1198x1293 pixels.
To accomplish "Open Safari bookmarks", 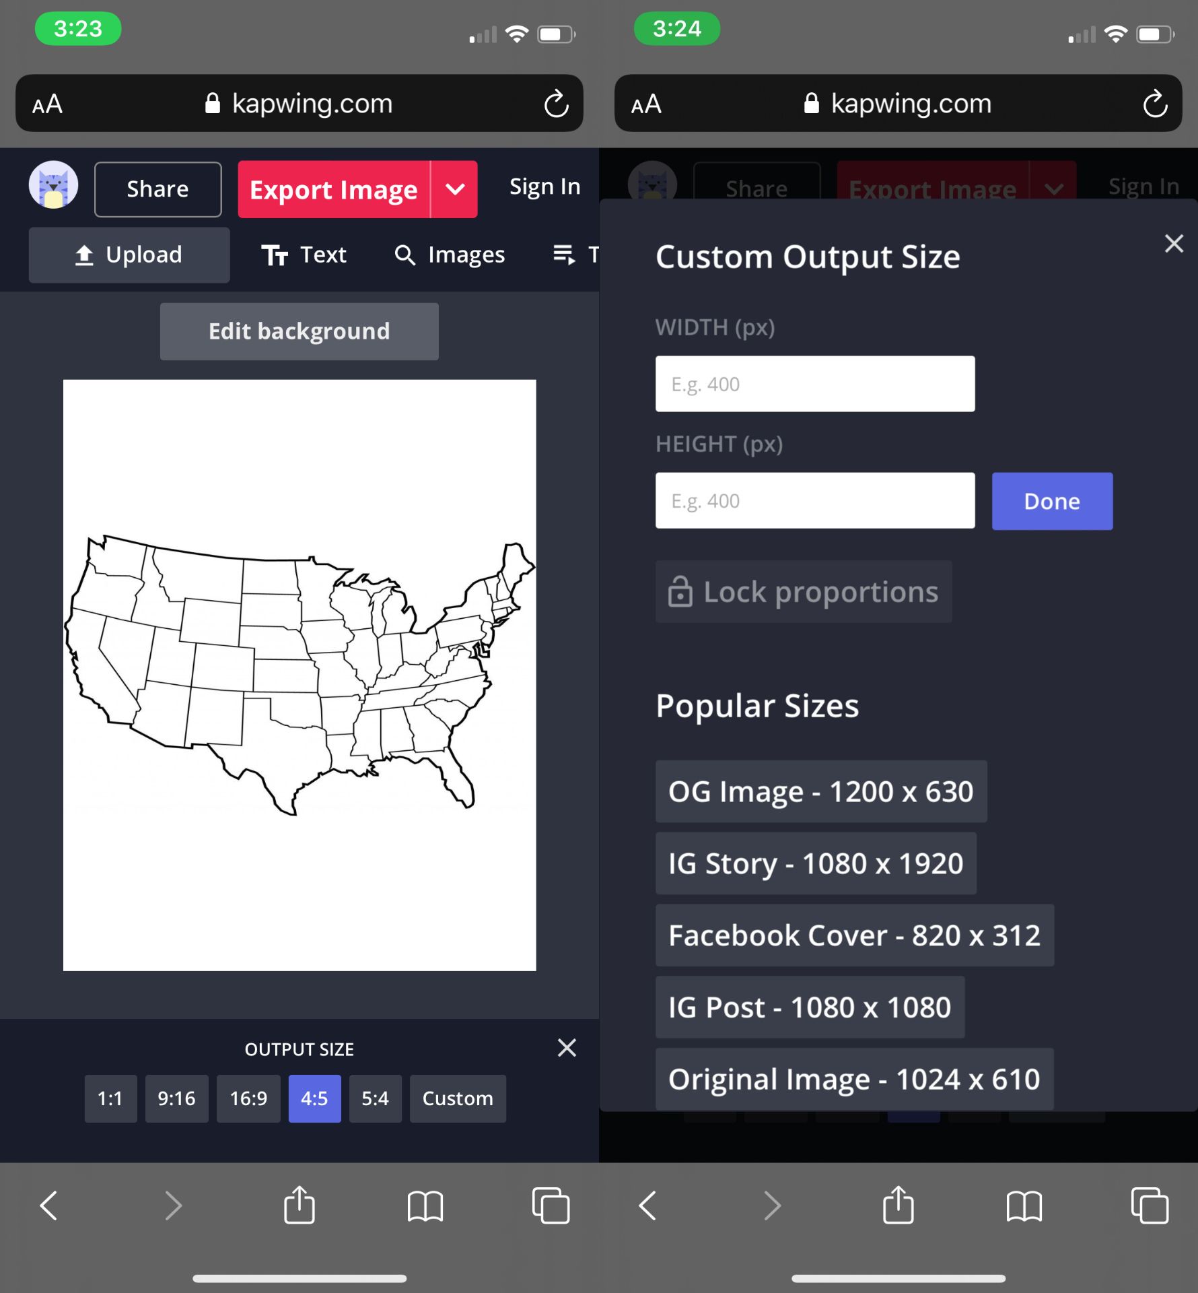I will pos(425,1206).
